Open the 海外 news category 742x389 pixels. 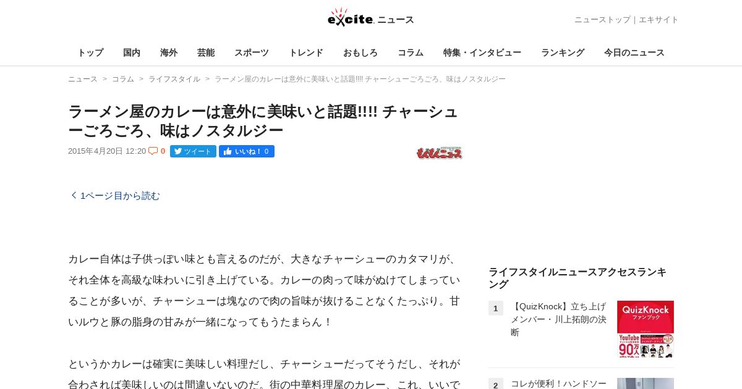[169, 52]
